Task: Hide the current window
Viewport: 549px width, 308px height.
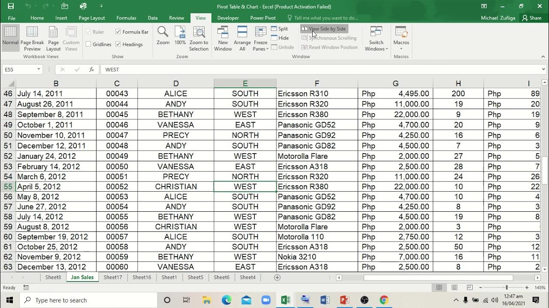Action: (x=280, y=38)
